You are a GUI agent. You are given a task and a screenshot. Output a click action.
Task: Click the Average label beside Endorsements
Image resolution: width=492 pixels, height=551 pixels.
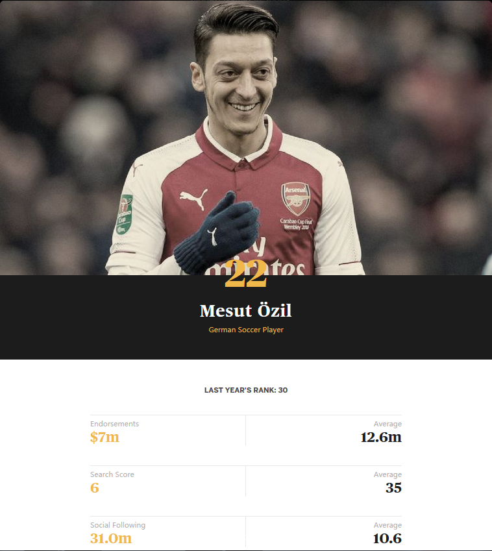point(387,424)
